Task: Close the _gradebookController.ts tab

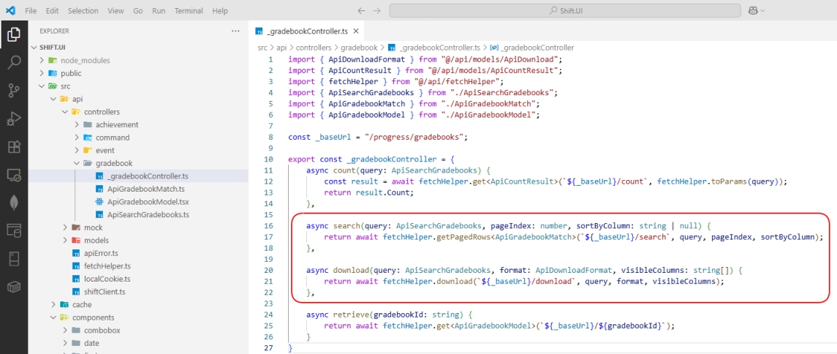Action: pyautogui.click(x=356, y=31)
